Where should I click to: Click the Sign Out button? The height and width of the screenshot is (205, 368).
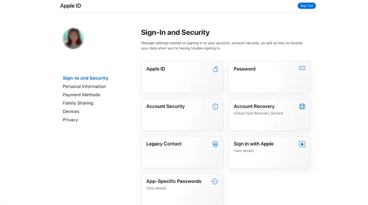click(307, 6)
